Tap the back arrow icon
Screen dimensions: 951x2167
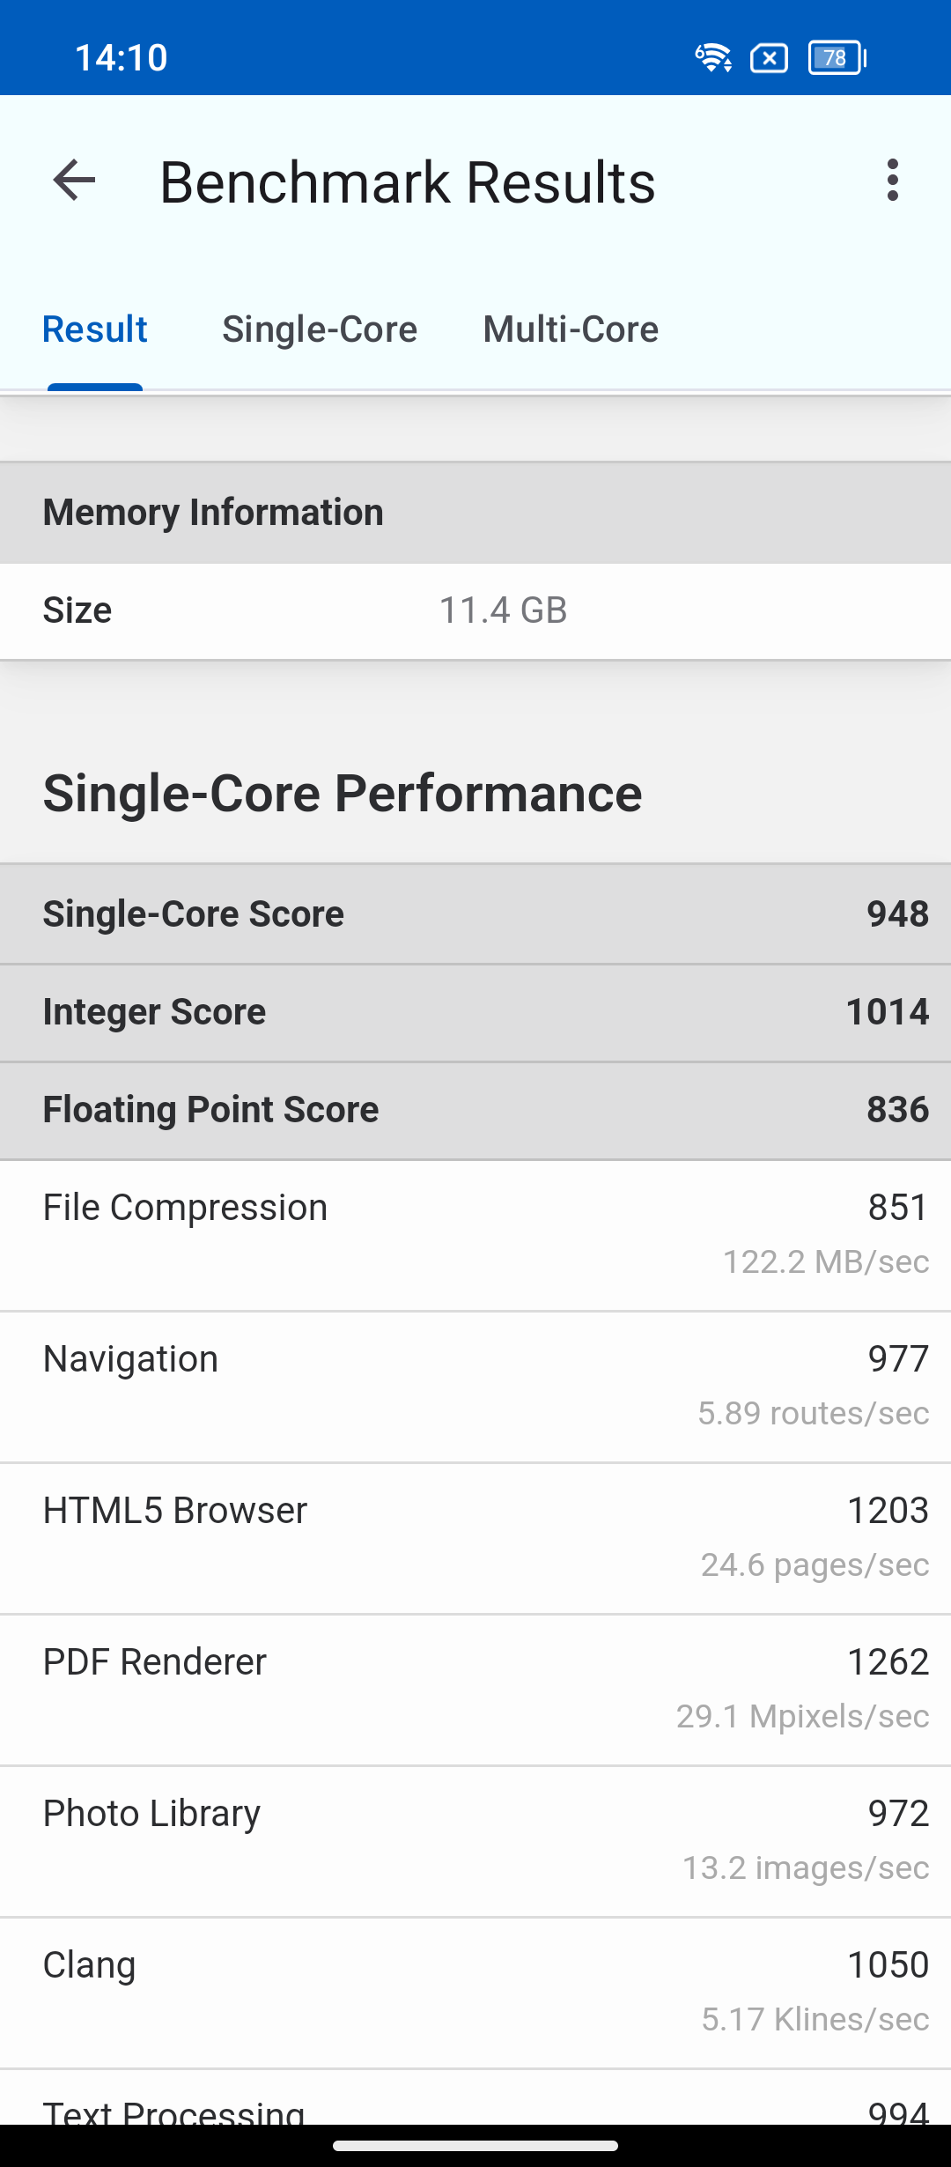74,181
